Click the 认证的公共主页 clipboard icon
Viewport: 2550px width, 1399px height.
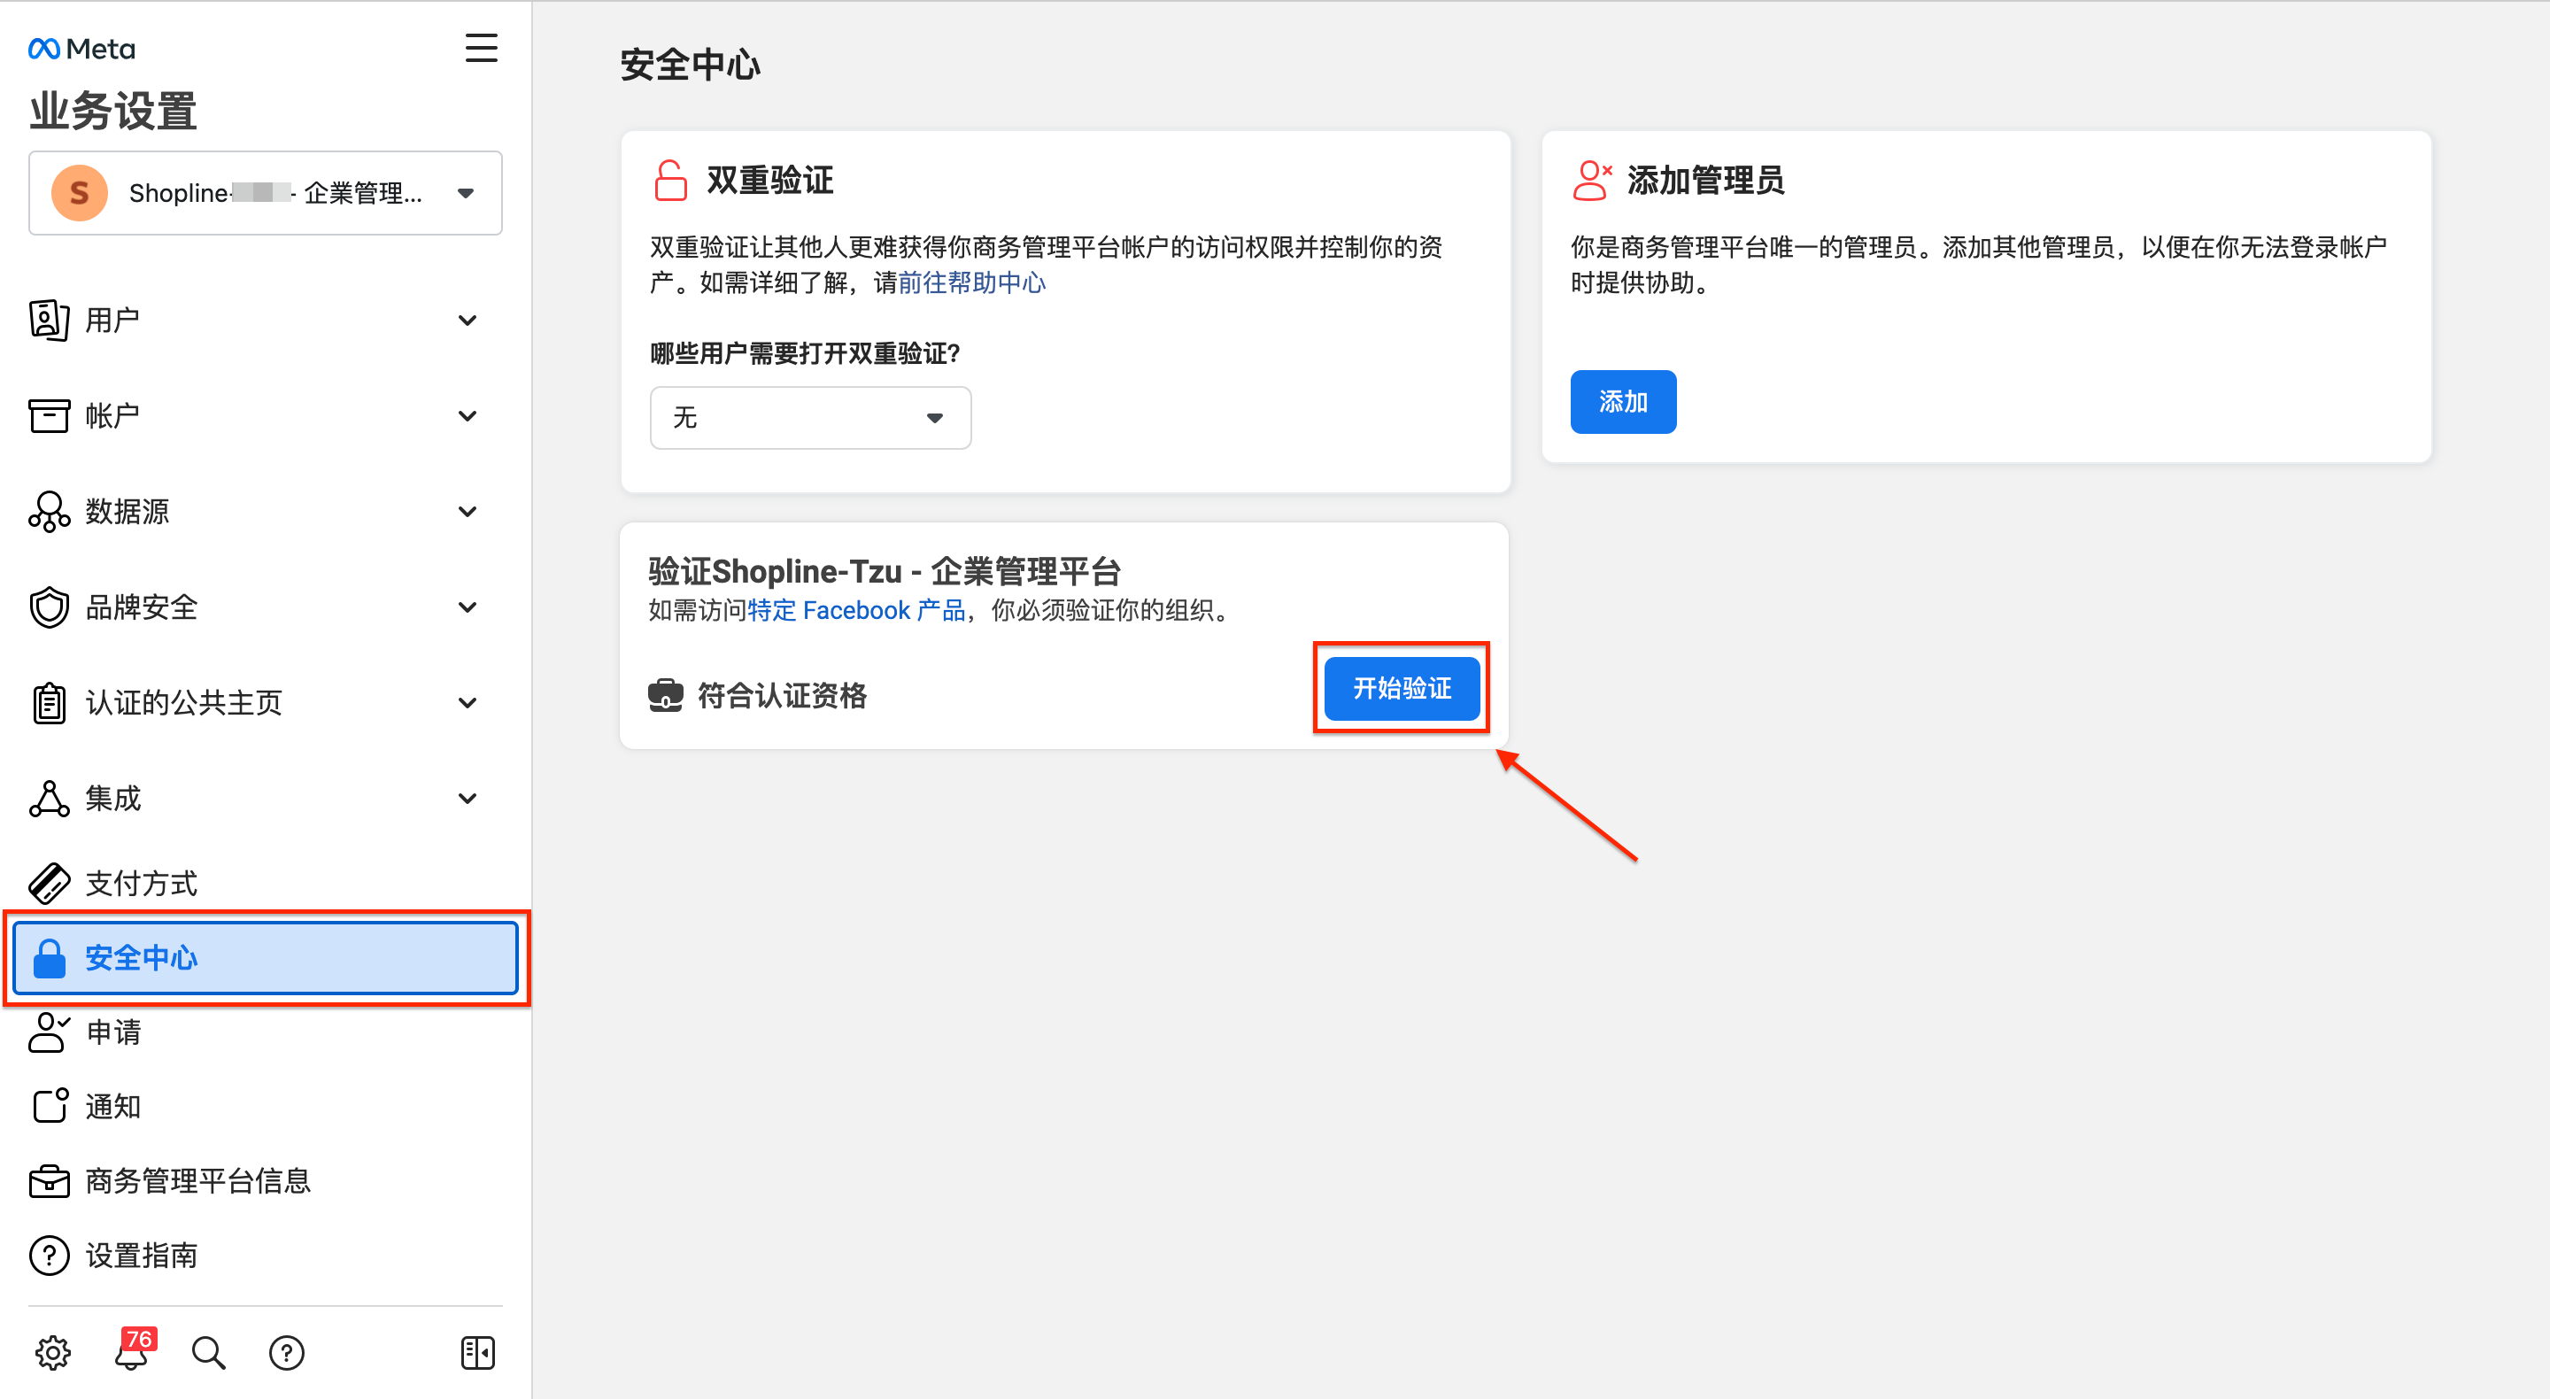[49, 703]
